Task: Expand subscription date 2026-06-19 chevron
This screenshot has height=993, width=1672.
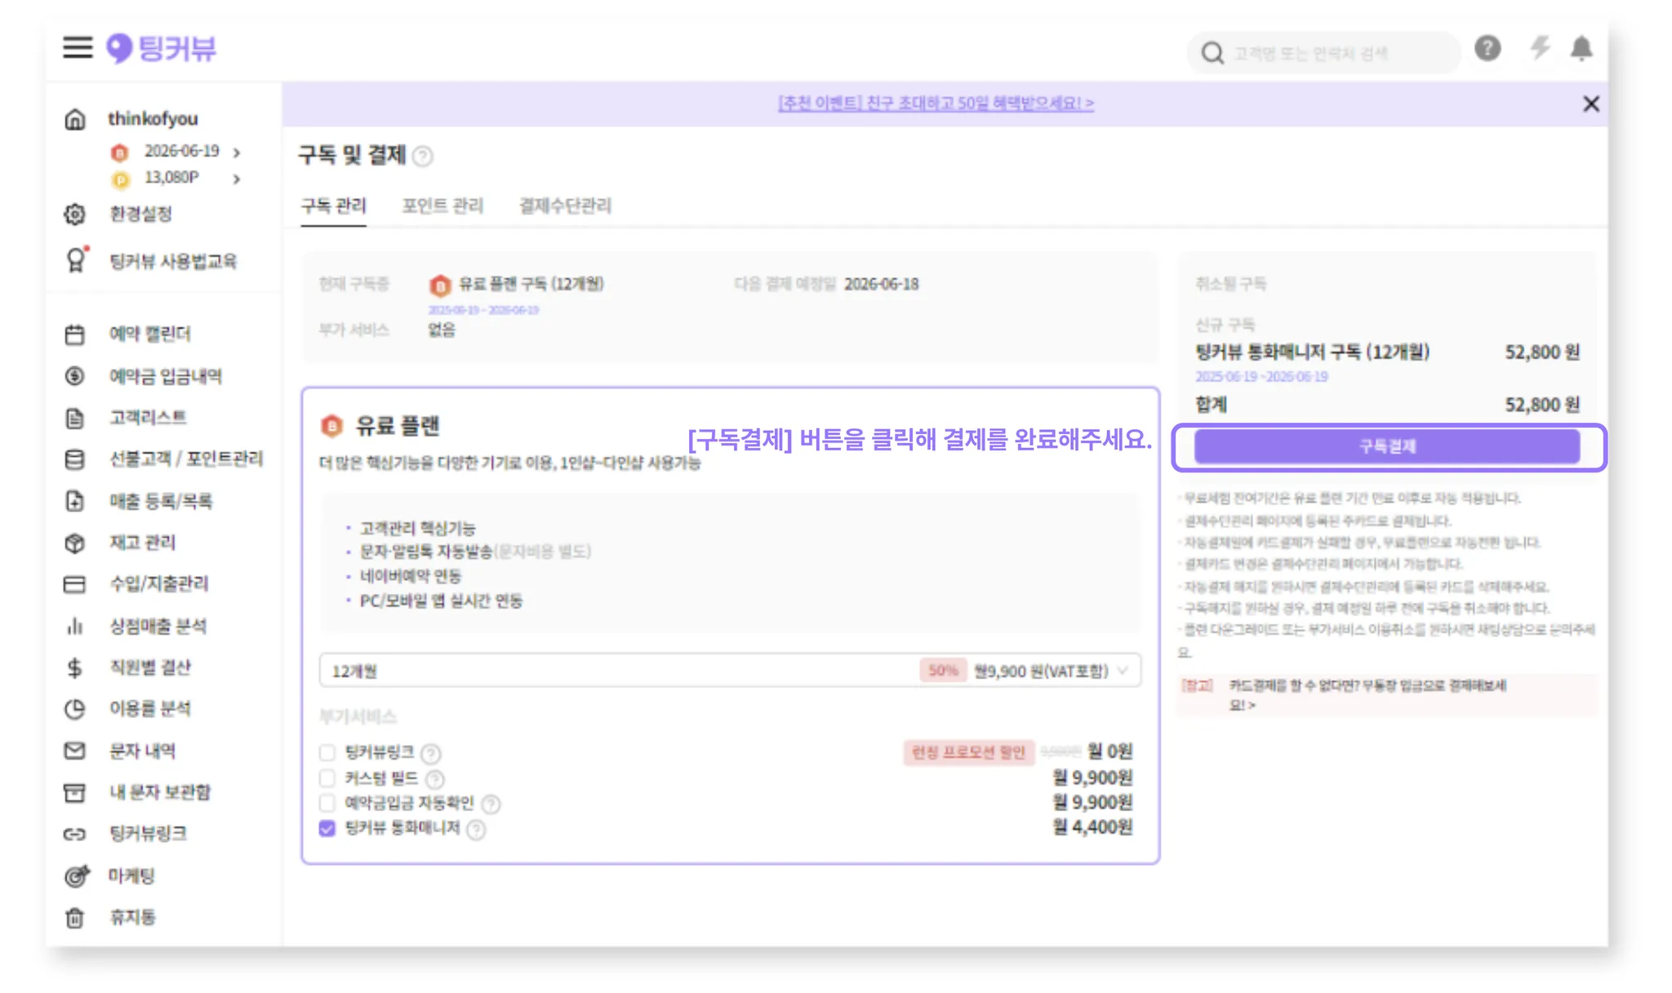Action: pos(237,153)
